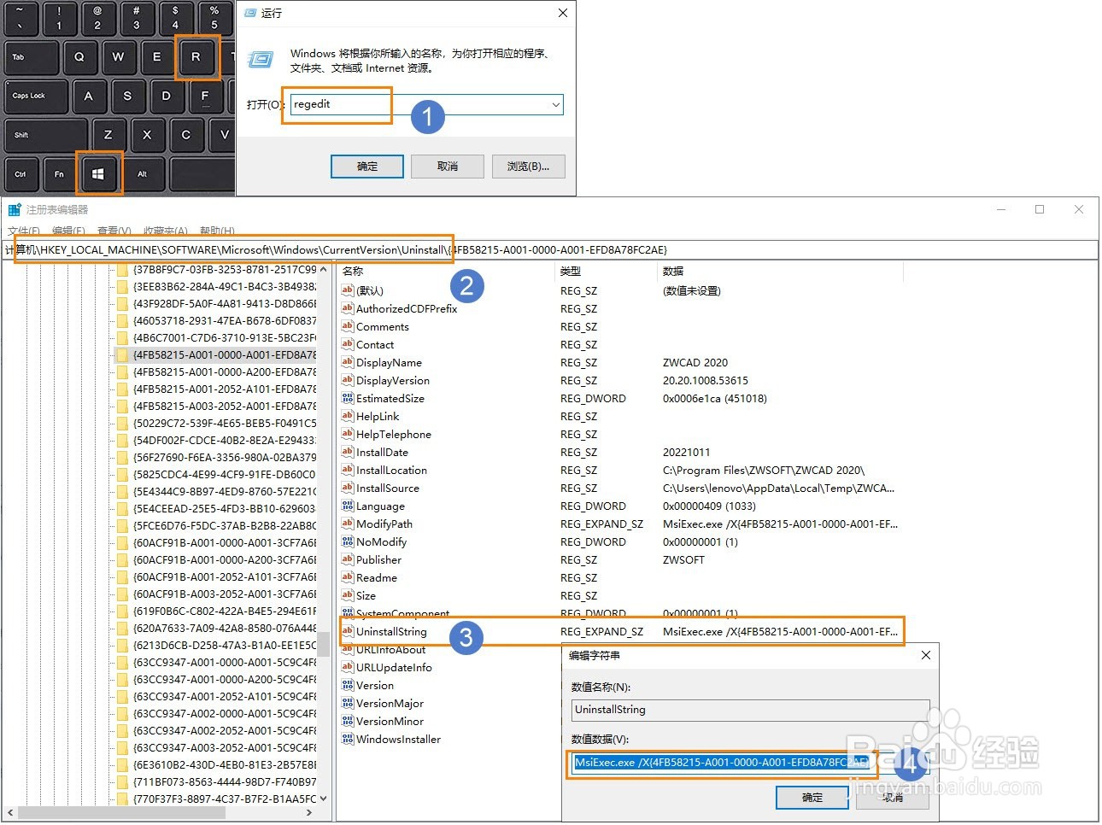This screenshot has height=825, width=1102.
Task: Click the folder icon of {5FCE6D76-F5DC key
Action: tap(122, 525)
